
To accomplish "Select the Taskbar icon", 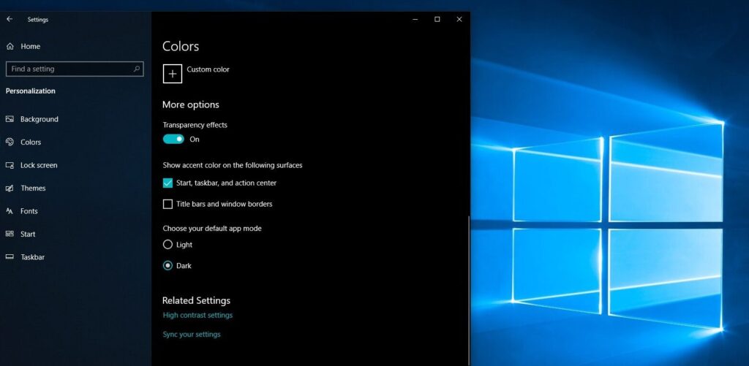I will coord(10,256).
